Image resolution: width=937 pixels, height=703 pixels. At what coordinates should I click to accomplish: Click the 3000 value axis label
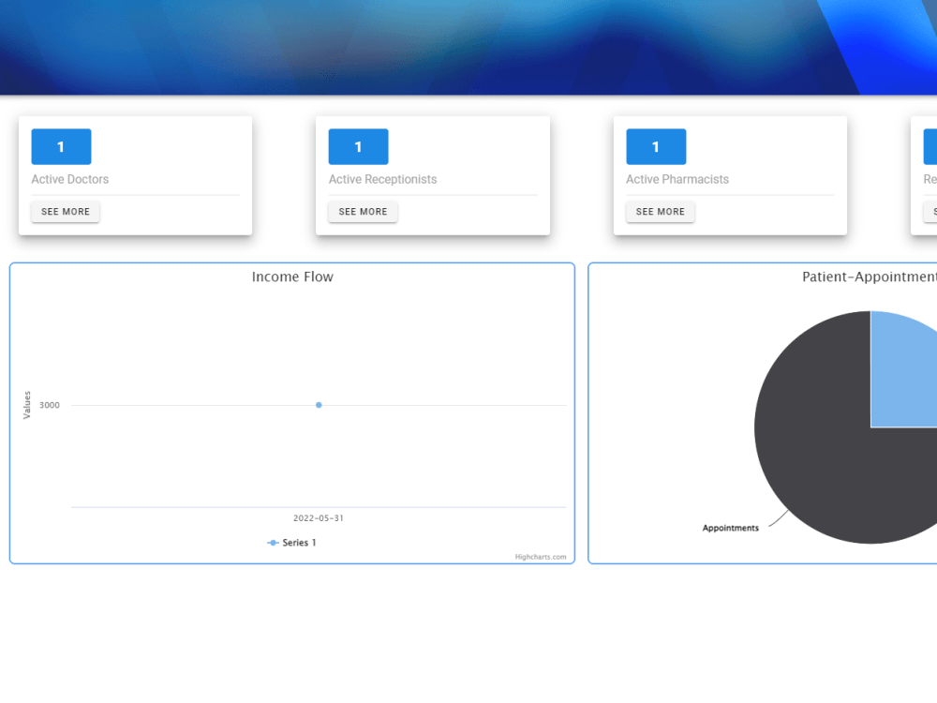(x=50, y=405)
